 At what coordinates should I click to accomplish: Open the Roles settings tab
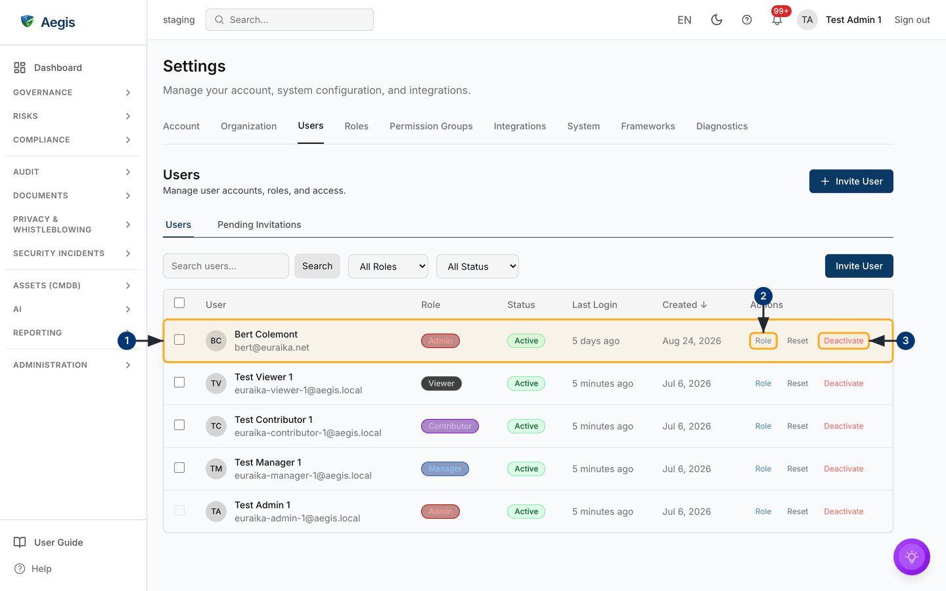tap(356, 126)
